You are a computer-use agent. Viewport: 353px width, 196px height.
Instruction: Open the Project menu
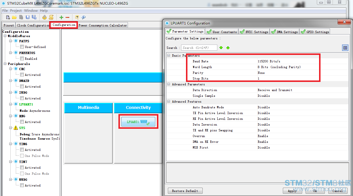click(x=16, y=11)
